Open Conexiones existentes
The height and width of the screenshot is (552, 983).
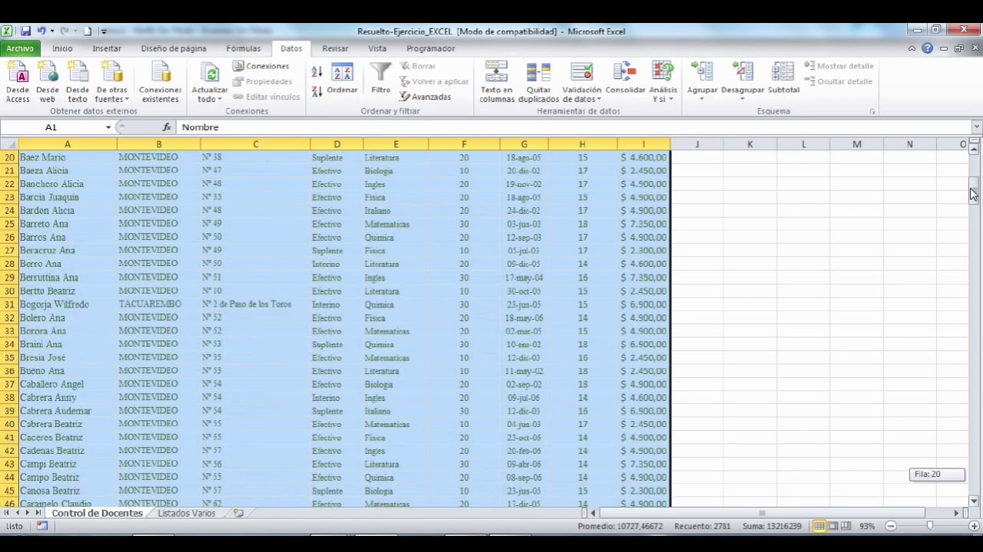pyautogui.click(x=161, y=82)
